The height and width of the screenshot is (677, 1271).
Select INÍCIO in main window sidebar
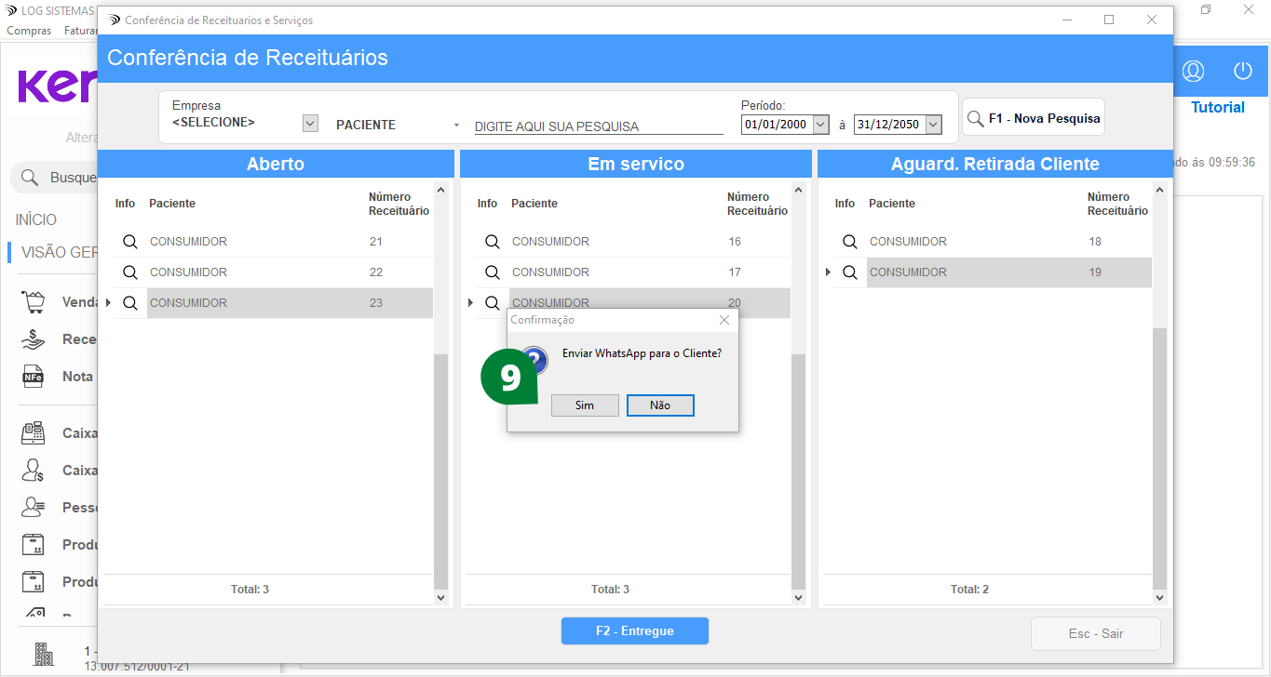click(x=36, y=219)
